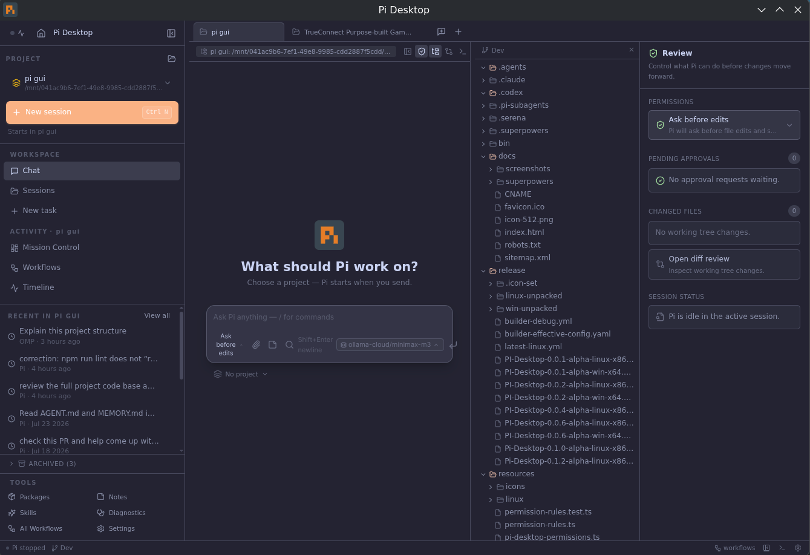Viewport: 810px width, 555px height.
Task: Click the search magnifier icon in the composer
Action: 289,344
